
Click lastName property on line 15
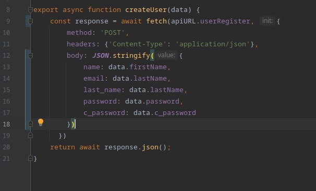coord(167,90)
